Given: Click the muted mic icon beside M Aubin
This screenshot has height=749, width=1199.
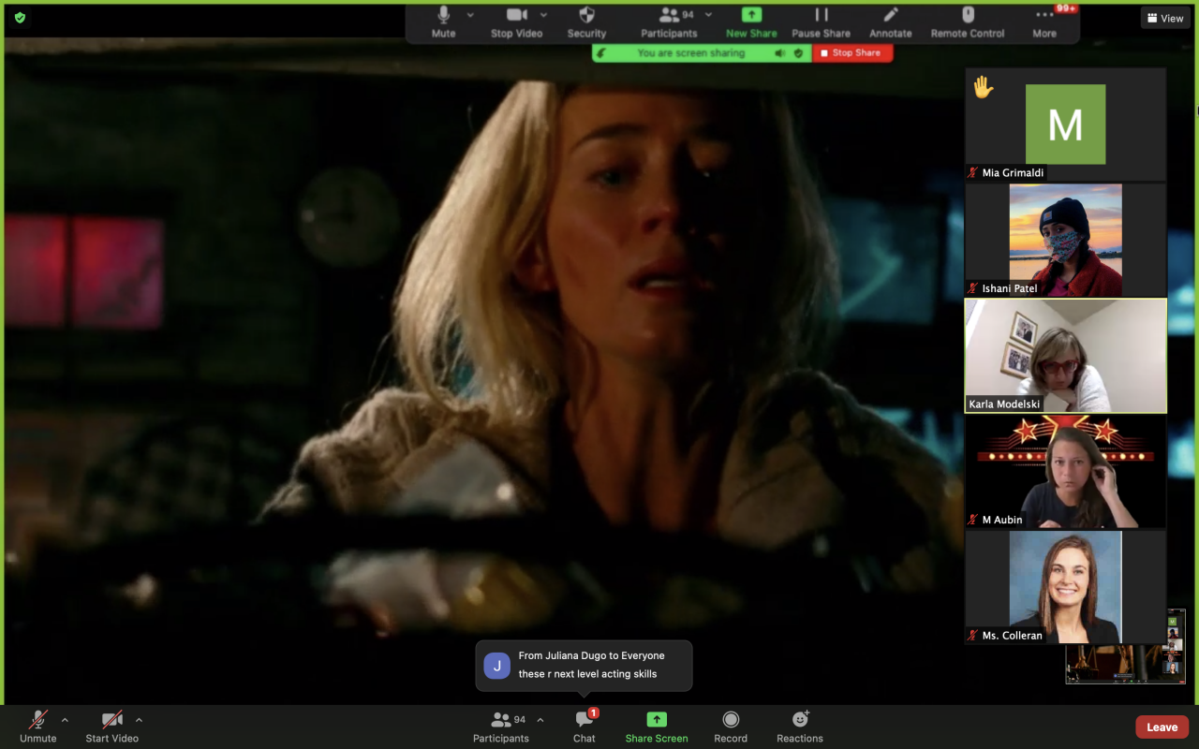Looking at the screenshot, I should click(974, 520).
